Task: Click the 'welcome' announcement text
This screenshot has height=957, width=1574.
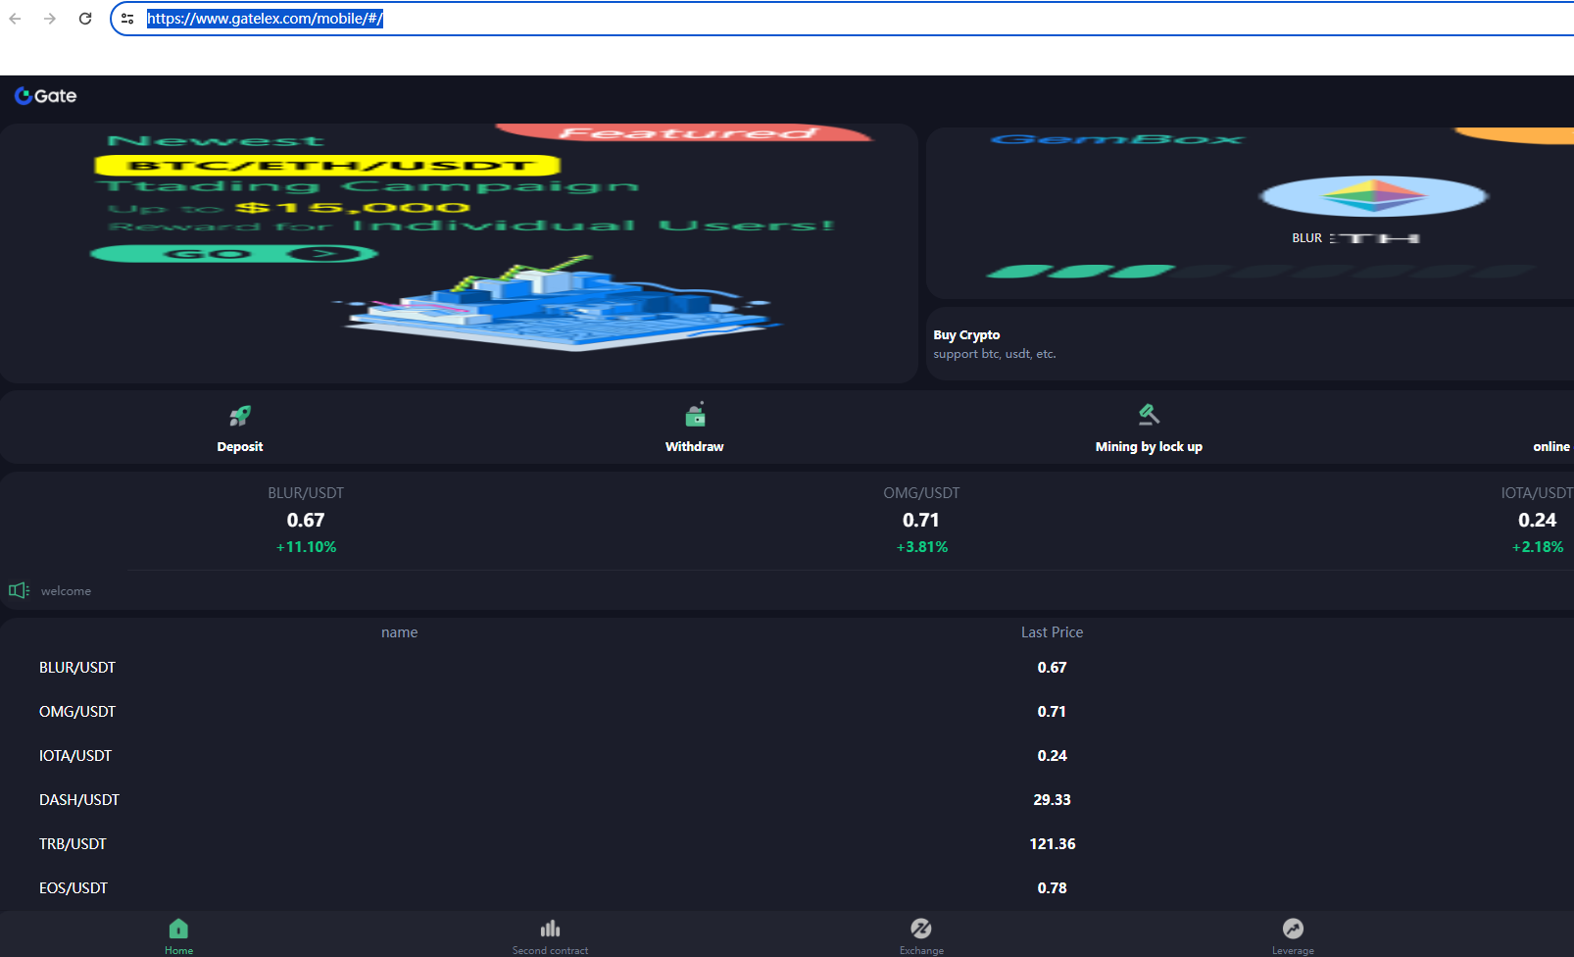Action: (x=66, y=591)
